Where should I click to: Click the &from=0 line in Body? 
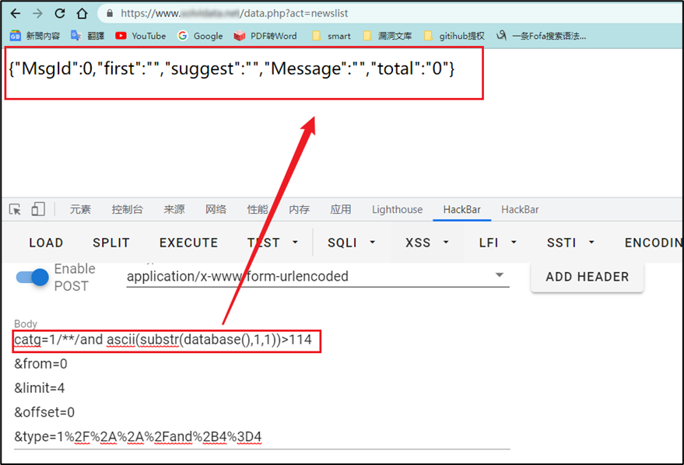[x=40, y=364]
